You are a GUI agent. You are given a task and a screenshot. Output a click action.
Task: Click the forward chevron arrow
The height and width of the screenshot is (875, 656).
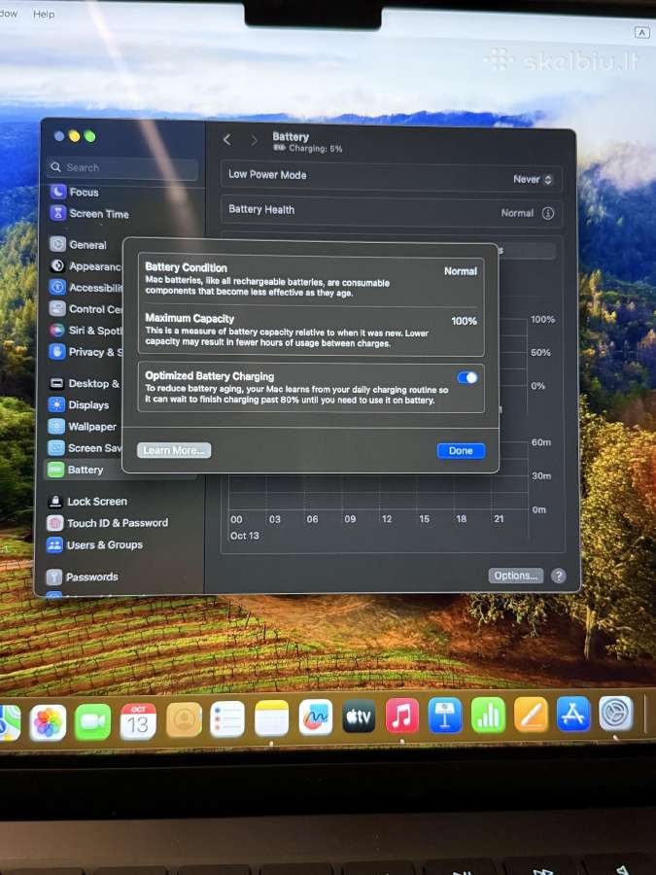(254, 140)
